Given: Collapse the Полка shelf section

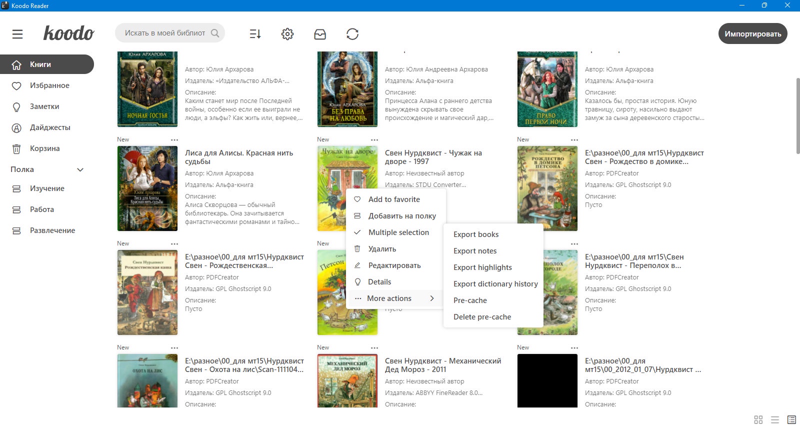Looking at the screenshot, I should pos(80,169).
